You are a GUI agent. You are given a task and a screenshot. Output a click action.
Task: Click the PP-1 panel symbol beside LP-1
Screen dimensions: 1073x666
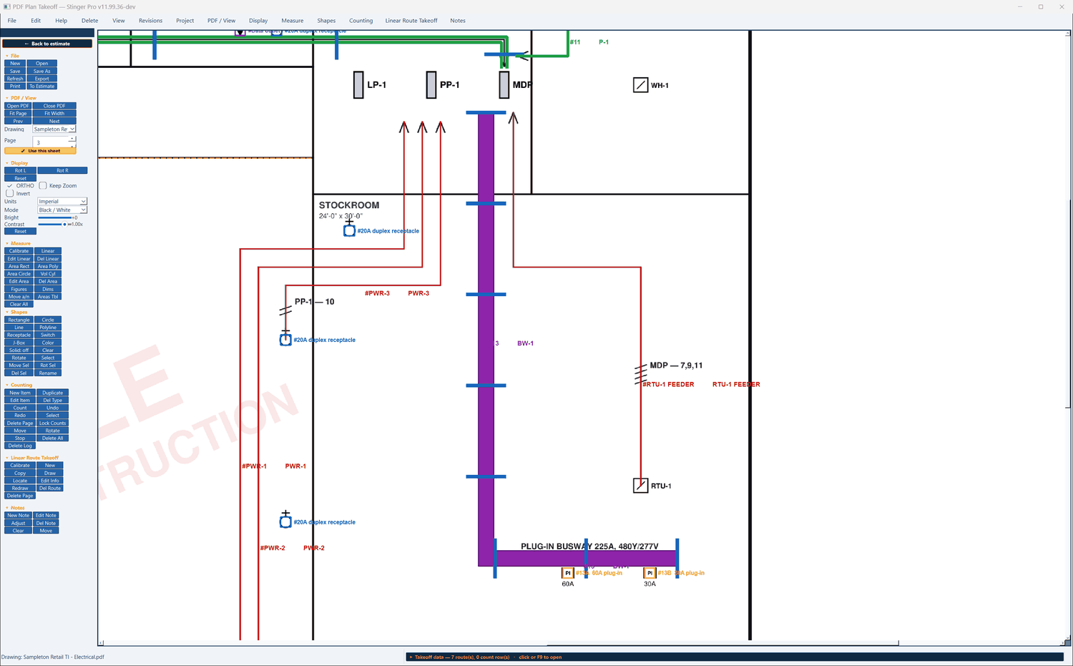[431, 84]
